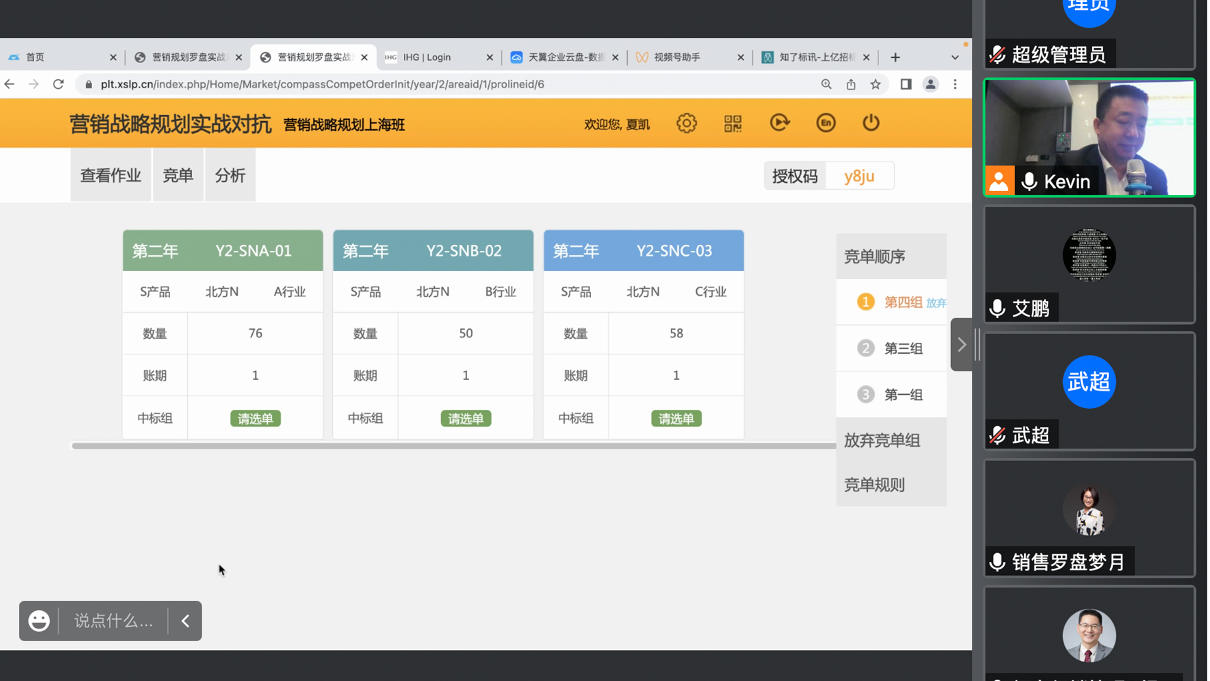Click the video play icon in header
This screenshot has height=681, width=1210.
pyautogui.click(x=779, y=122)
